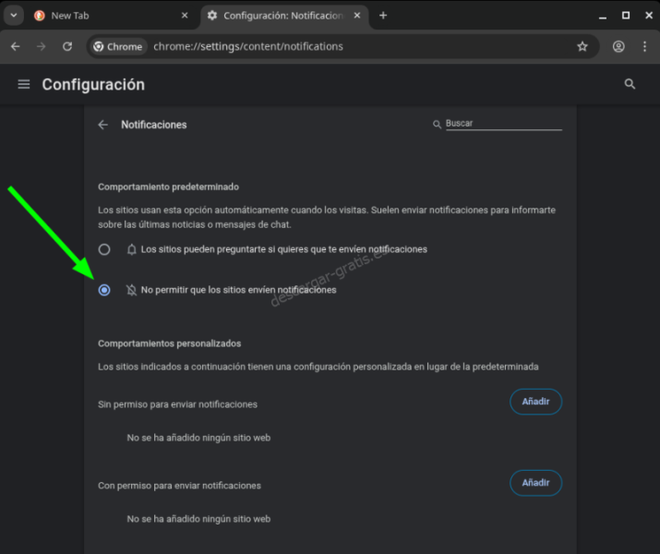Image resolution: width=660 pixels, height=554 pixels.
Task: Close the New Tab tab
Action: pos(185,16)
